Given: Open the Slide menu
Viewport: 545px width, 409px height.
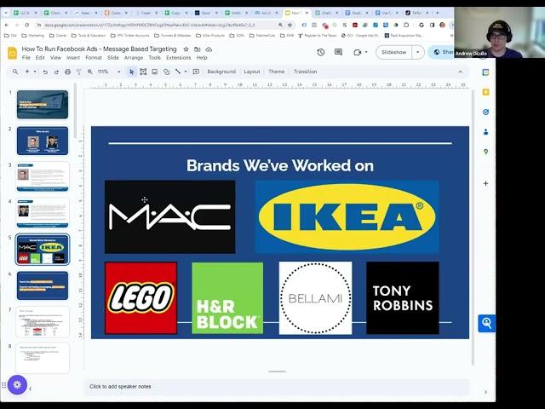Looking at the screenshot, I should [113, 58].
